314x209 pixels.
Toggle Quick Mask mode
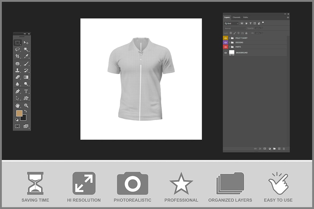click(17, 126)
